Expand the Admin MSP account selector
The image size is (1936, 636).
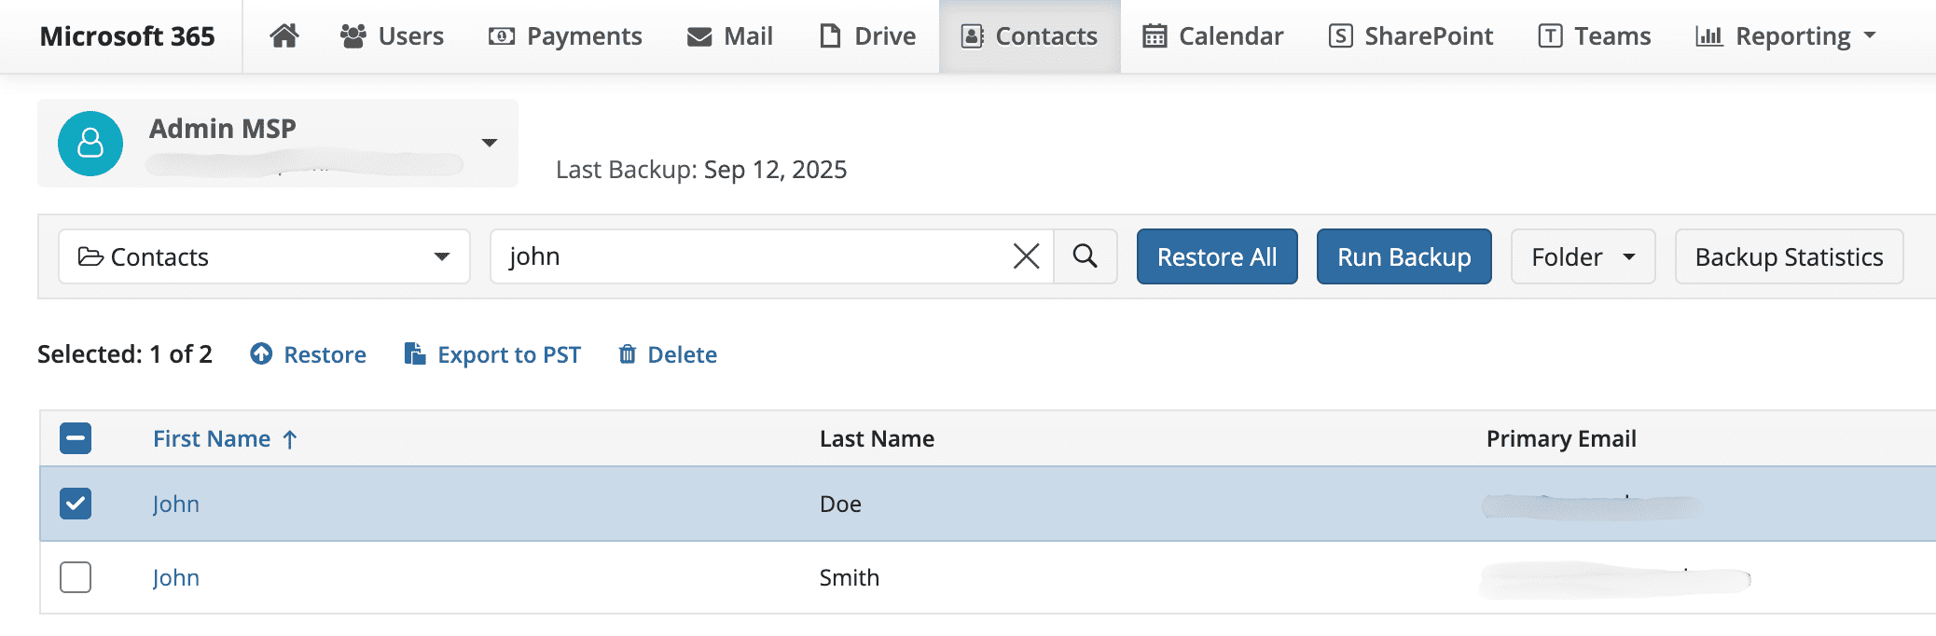coord(278,144)
